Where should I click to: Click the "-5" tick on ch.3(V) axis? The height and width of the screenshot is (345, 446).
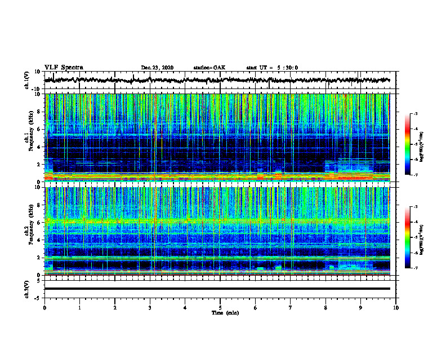38,298
